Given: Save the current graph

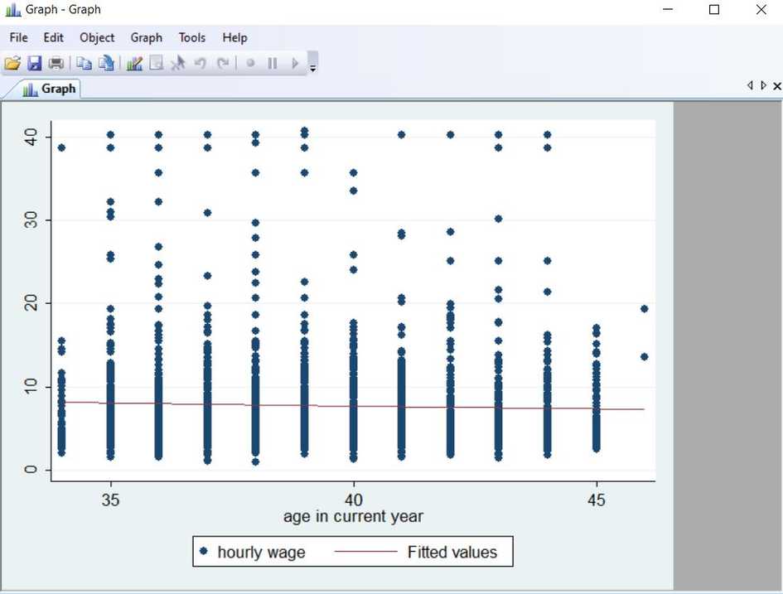Looking at the screenshot, I should (35, 63).
